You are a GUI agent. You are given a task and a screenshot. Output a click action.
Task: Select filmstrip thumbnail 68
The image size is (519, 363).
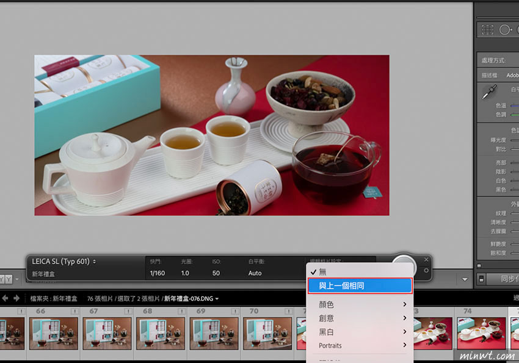[161, 333]
